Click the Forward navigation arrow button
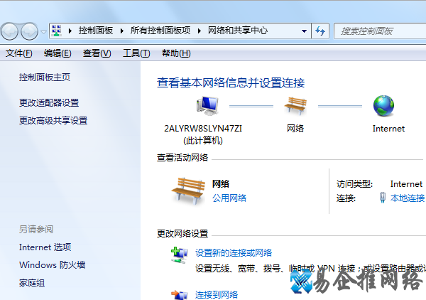The width and height of the screenshot is (426, 300). click(29, 31)
